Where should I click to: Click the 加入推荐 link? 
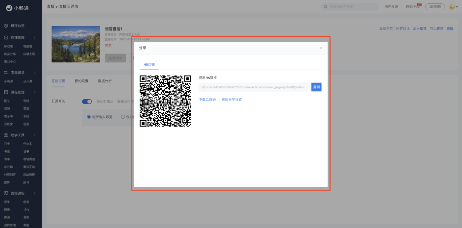(420, 29)
